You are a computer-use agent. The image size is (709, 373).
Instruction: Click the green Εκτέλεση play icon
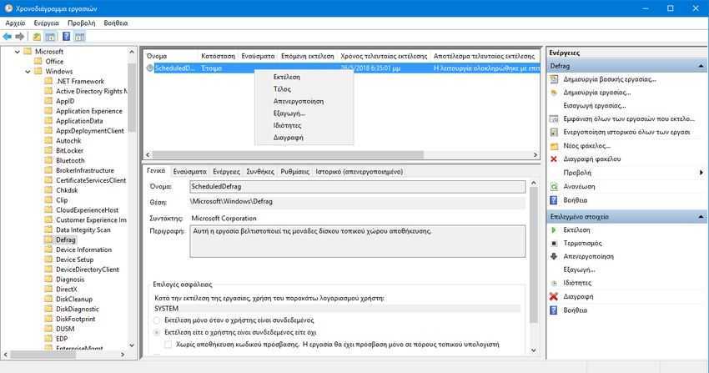[x=554, y=229]
